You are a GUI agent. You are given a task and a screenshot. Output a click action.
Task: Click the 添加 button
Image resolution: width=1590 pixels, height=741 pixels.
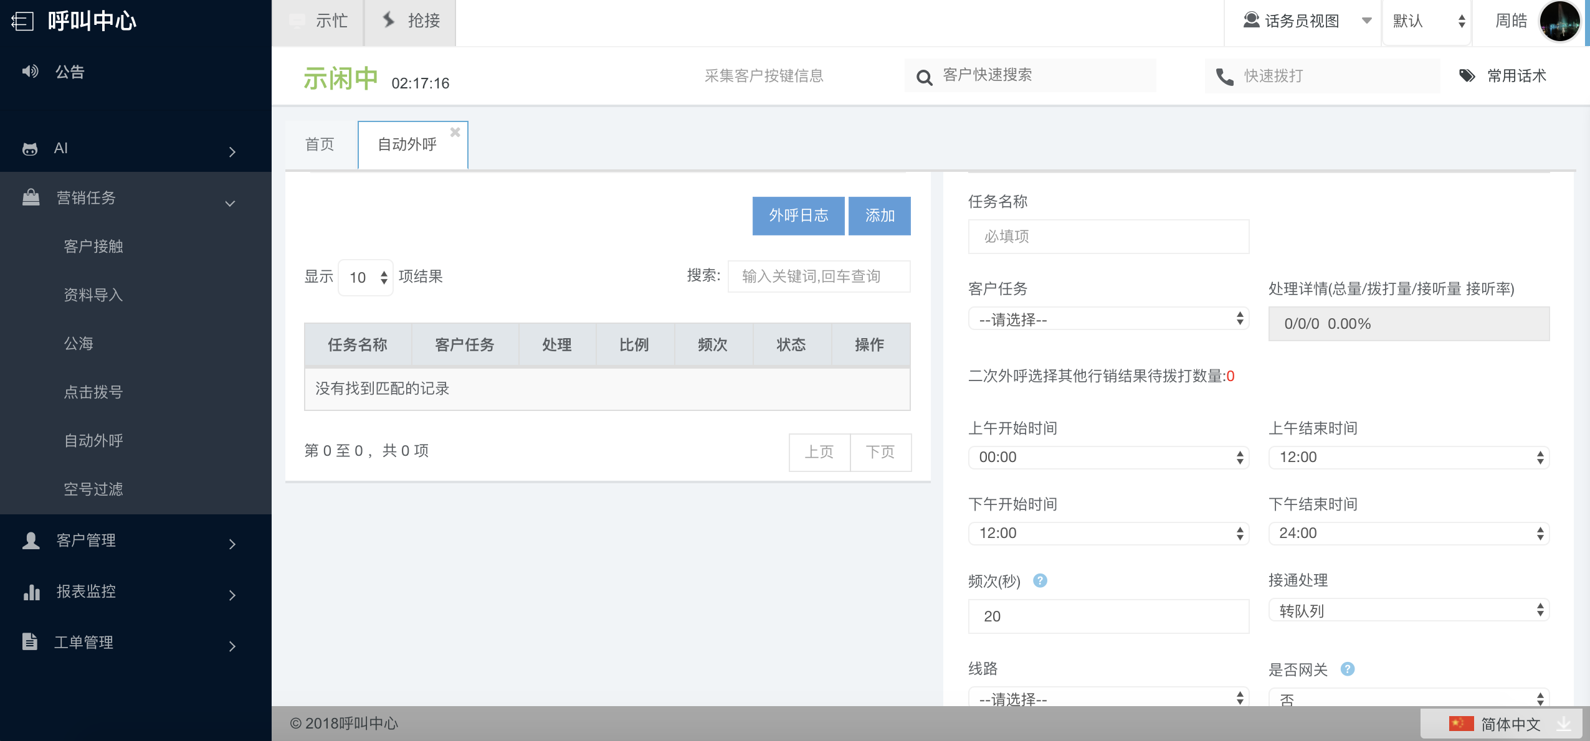879,216
